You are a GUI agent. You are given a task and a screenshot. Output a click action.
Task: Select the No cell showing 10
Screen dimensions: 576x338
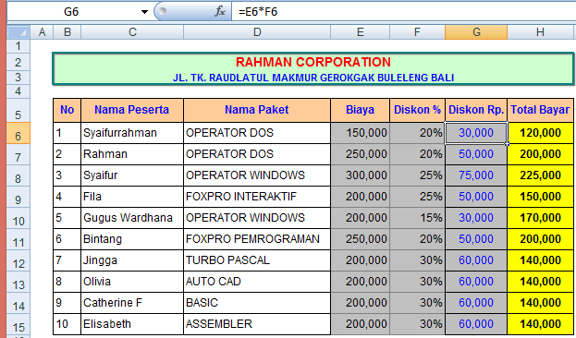(67, 324)
